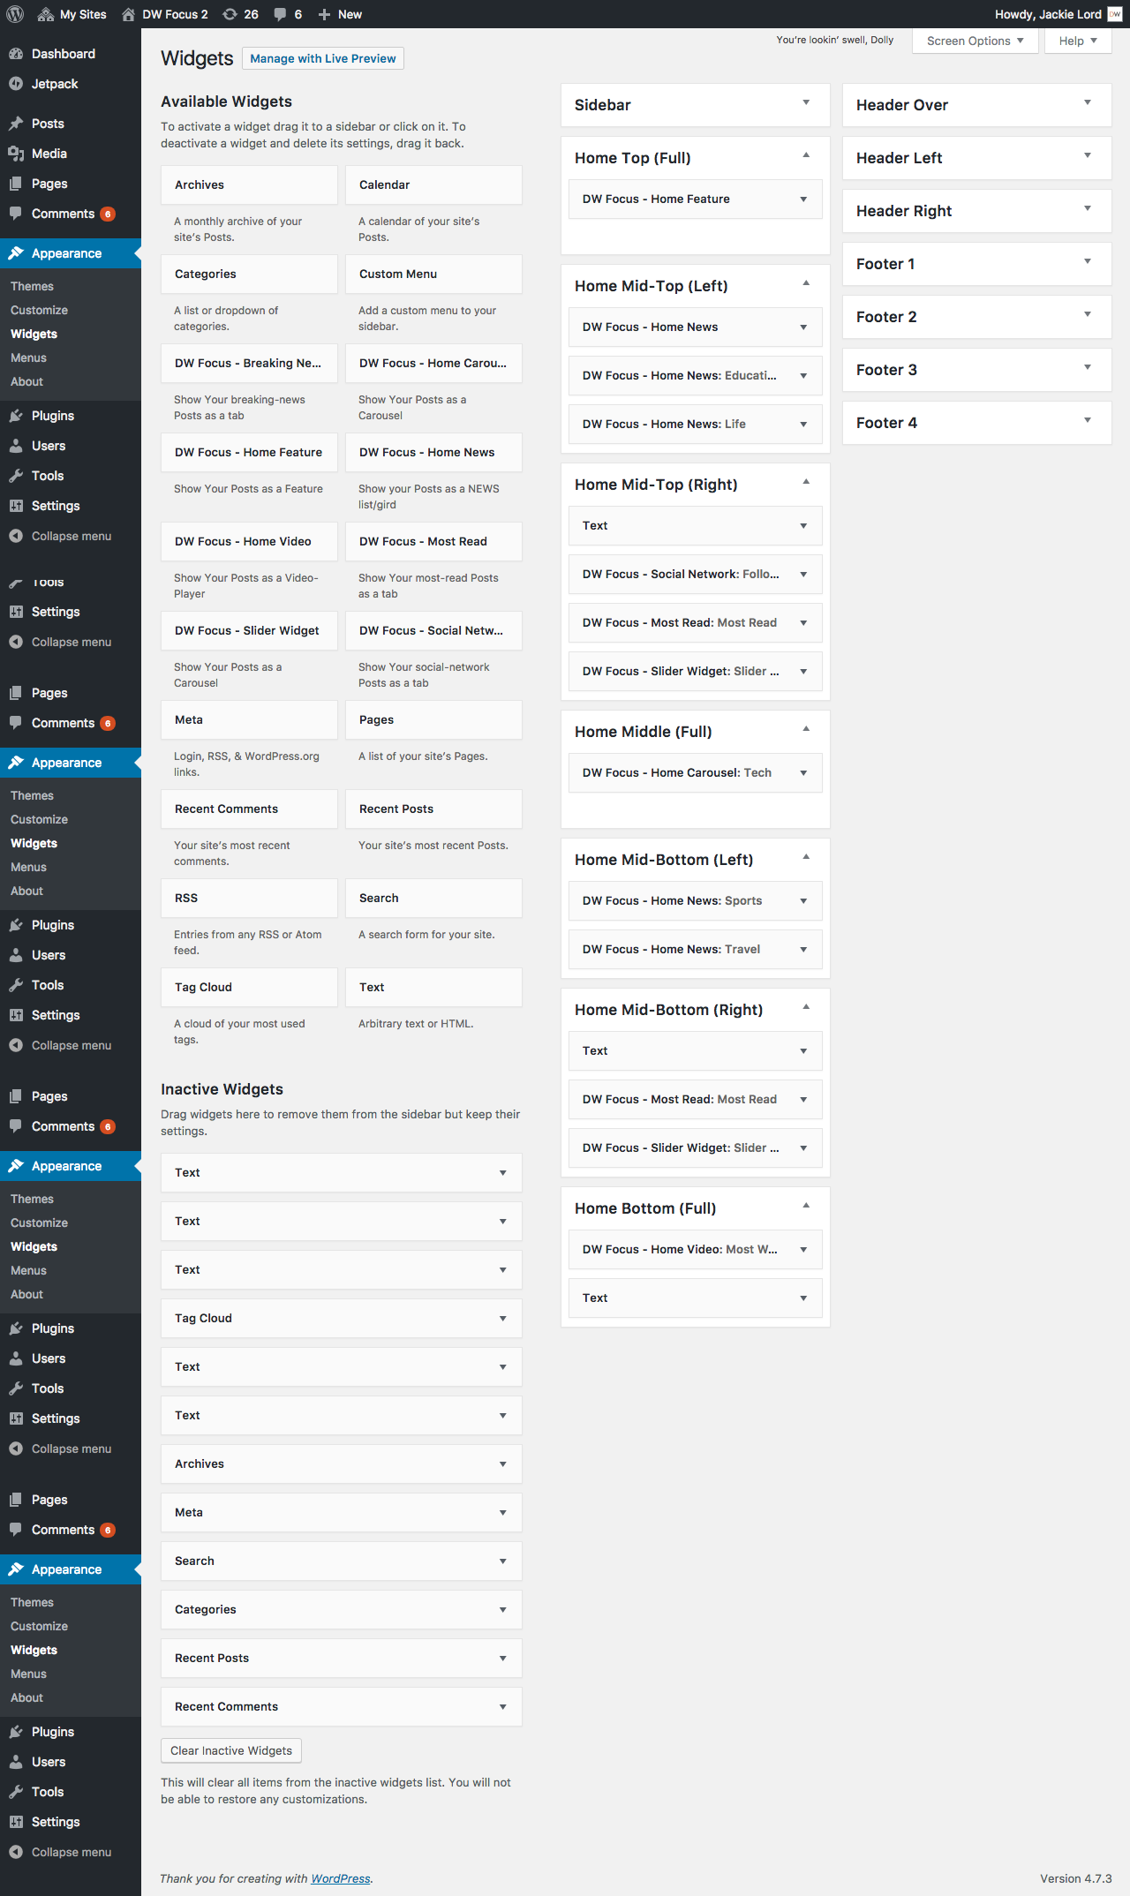Expand the inactive Tag Cloud widget arrow
Image resolution: width=1130 pixels, height=1896 pixels.
[x=503, y=1319]
